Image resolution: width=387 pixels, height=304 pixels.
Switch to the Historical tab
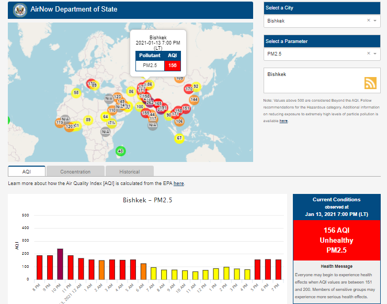pyautogui.click(x=129, y=171)
